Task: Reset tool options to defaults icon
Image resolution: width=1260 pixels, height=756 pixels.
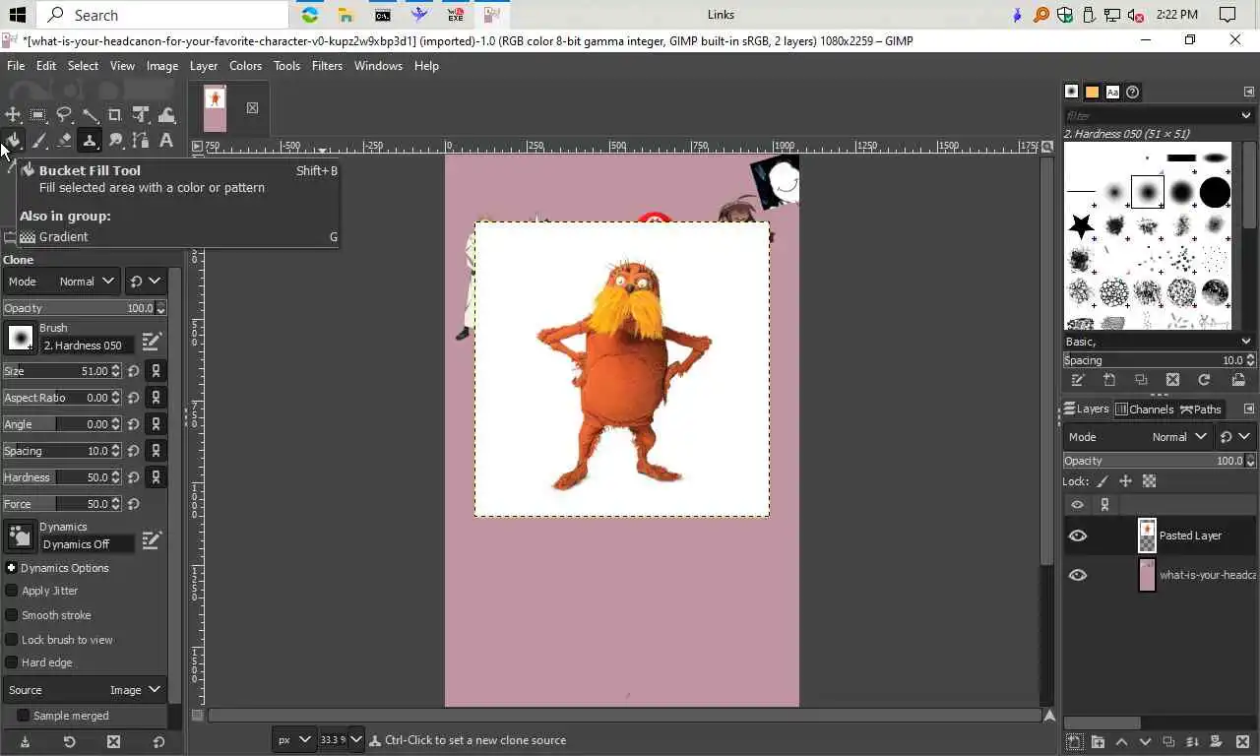Action: (158, 741)
